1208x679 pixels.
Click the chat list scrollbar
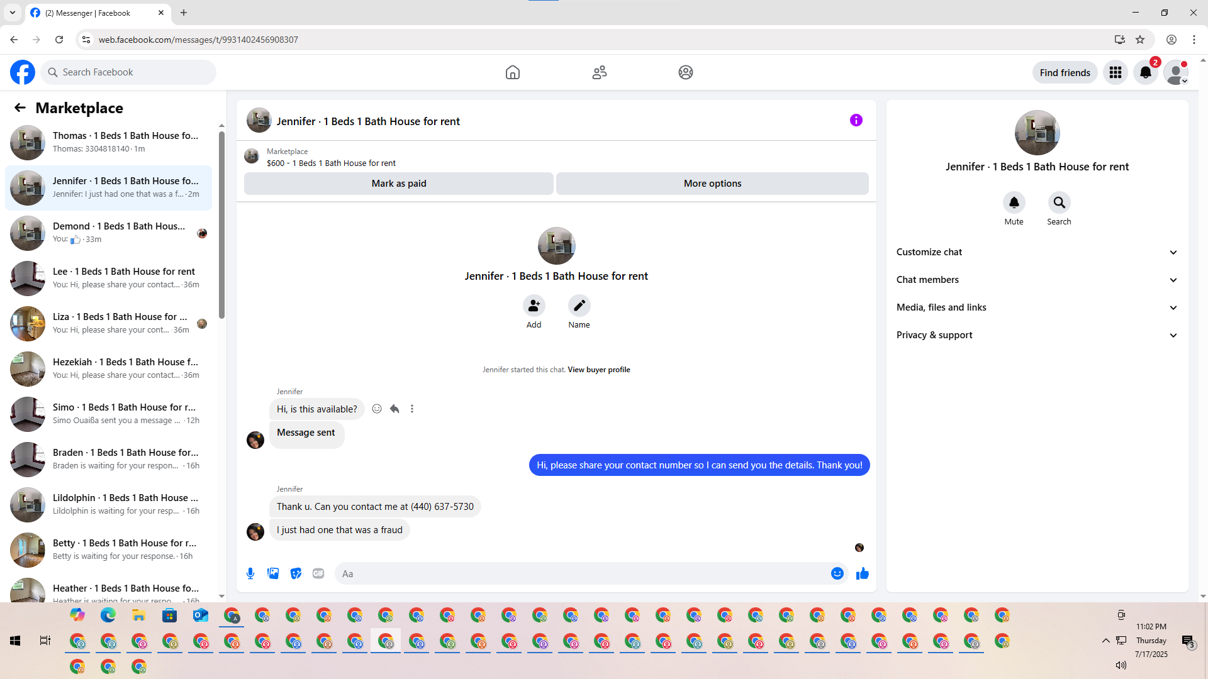(x=221, y=225)
